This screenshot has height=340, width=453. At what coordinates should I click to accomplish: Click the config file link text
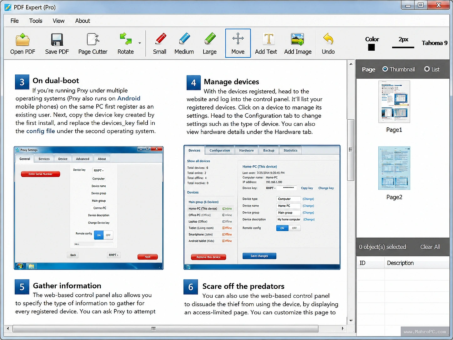(x=40, y=131)
